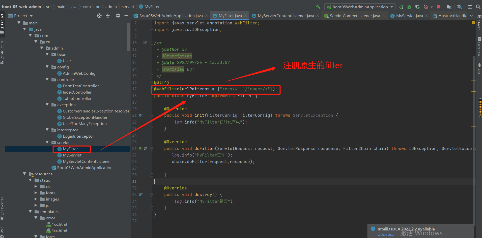Open Search Everywhere magnifier
This screenshot has height=238, width=482.
pyautogui.click(x=478, y=7)
